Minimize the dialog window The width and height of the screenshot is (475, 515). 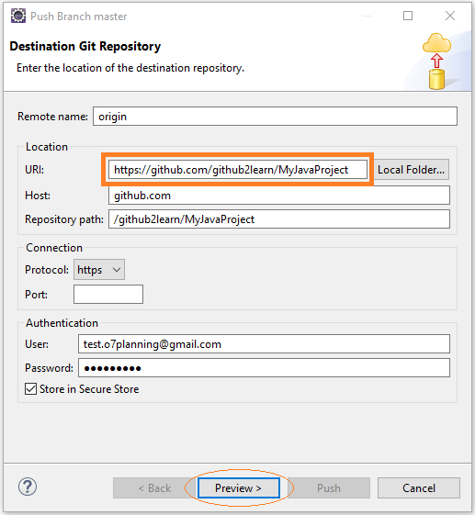367,16
